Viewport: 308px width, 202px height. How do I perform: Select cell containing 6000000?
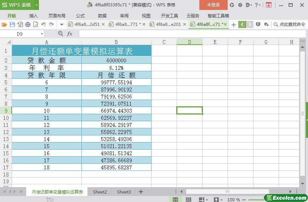[x=116, y=60]
